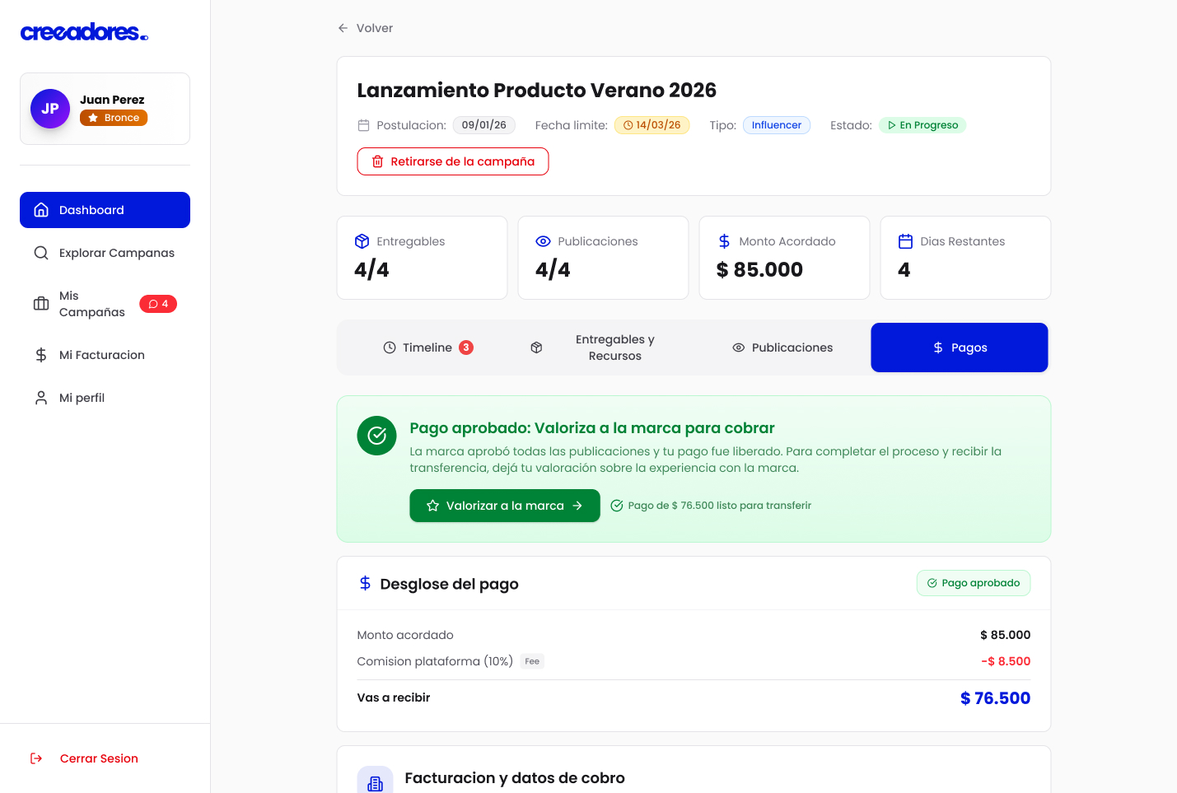Click the building icon beside Facturacion heading
This screenshot has width=1177, height=793.
[x=376, y=783]
